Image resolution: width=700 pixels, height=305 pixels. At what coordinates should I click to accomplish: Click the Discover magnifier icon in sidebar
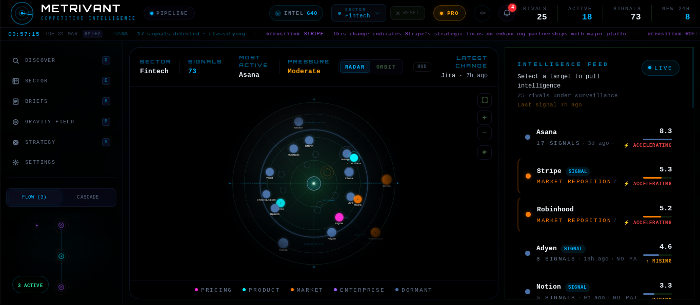click(15, 60)
